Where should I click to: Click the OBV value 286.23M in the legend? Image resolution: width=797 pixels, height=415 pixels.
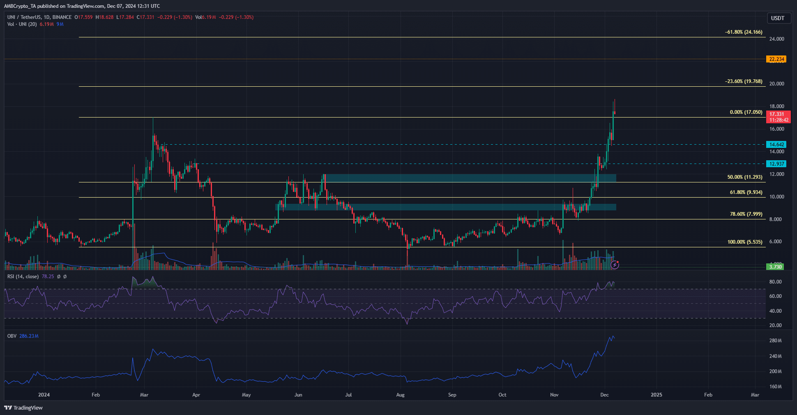click(x=29, y=336)
